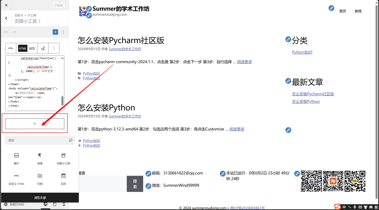
Task: Open the 首页 menu item
Action: 342,11
